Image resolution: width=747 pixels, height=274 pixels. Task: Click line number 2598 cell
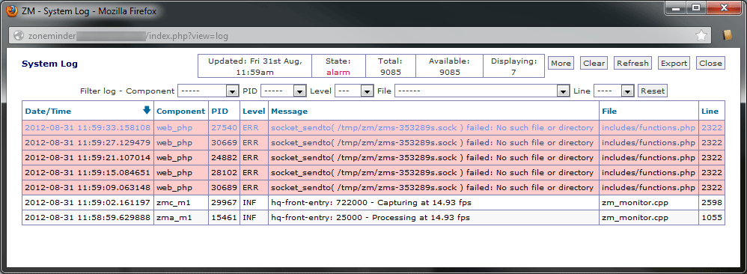tap(712, 203)
